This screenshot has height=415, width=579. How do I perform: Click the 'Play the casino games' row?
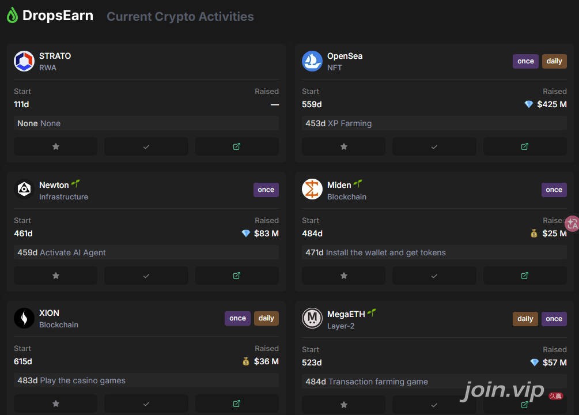click(x=146, y=380)
